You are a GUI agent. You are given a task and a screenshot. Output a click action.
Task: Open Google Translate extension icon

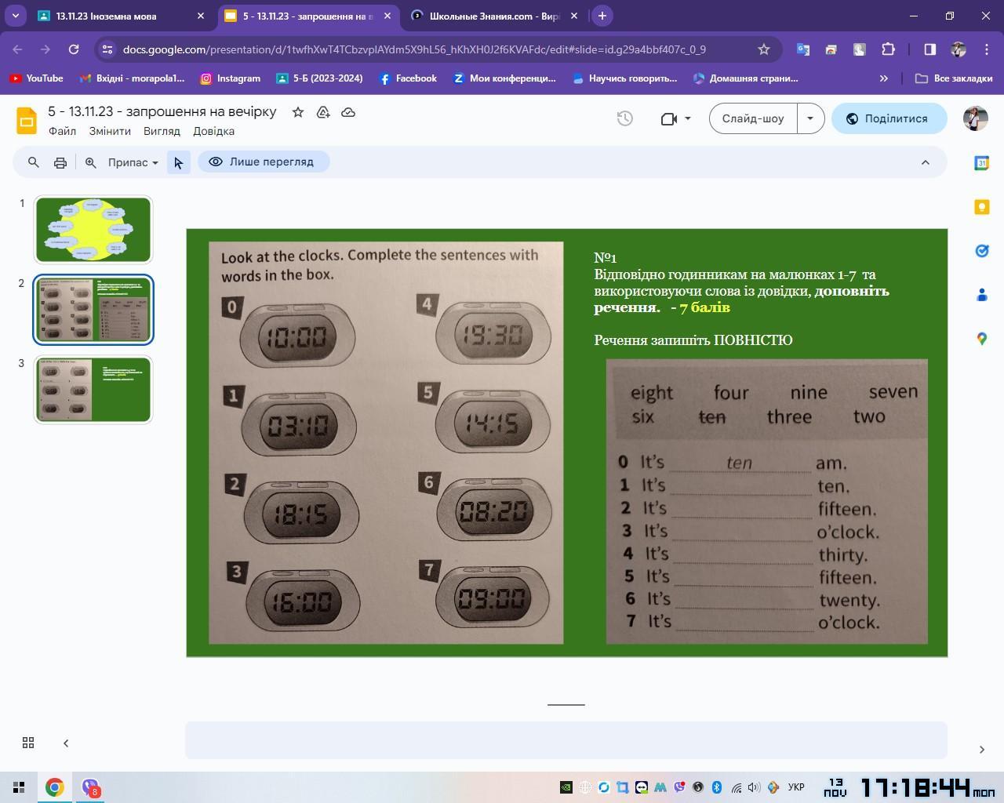pyautogui.click(x=802, y=49)
